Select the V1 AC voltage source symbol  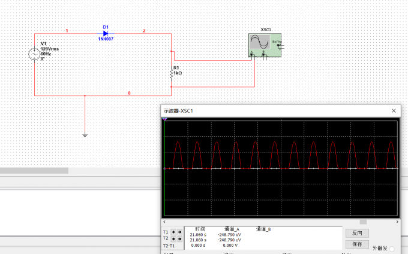[34, 54]
